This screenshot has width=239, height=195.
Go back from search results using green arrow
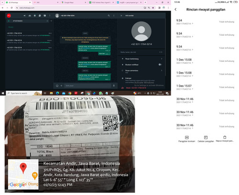(9, 21)
